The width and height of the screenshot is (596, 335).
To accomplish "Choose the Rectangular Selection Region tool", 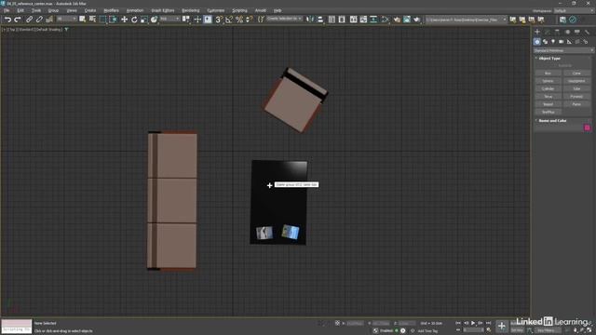I will coord(102,20).
